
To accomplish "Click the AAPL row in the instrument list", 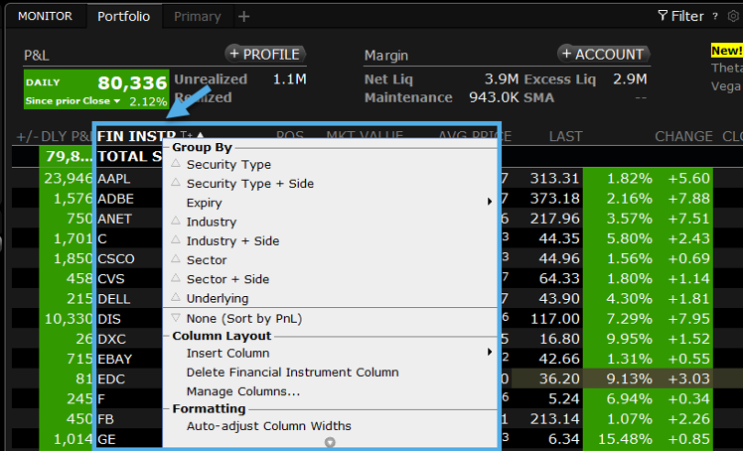I will pyautogui.click(x=115, y=179).
